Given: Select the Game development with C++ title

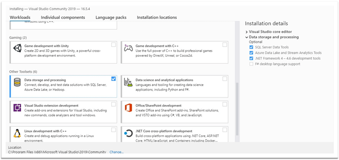Looking at the screenshot, I should (157, 46).
